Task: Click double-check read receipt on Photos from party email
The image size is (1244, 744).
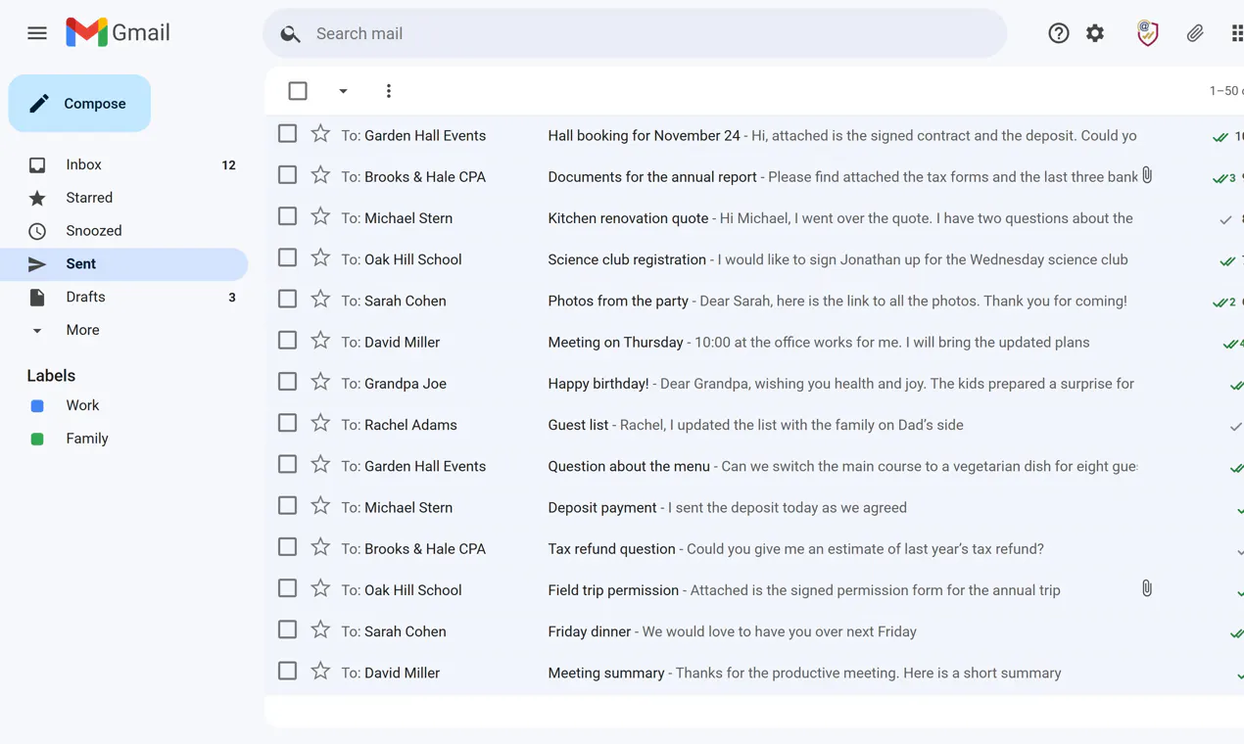Action: (x=1220, y=302)
